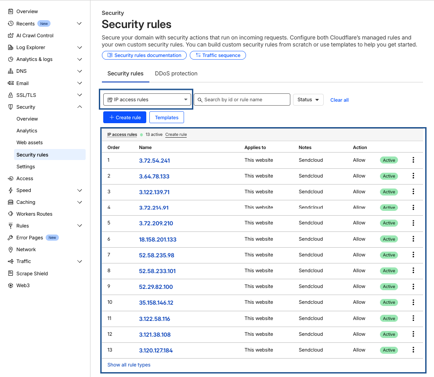Open Workers Routes from the sidebar
This screenshot has width=434, height=377.
[x=34, y=214]
